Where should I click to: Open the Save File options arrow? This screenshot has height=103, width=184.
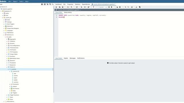point(65,7)
